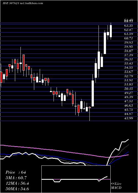Click the BSE 507621 chart title

point(23,3)
